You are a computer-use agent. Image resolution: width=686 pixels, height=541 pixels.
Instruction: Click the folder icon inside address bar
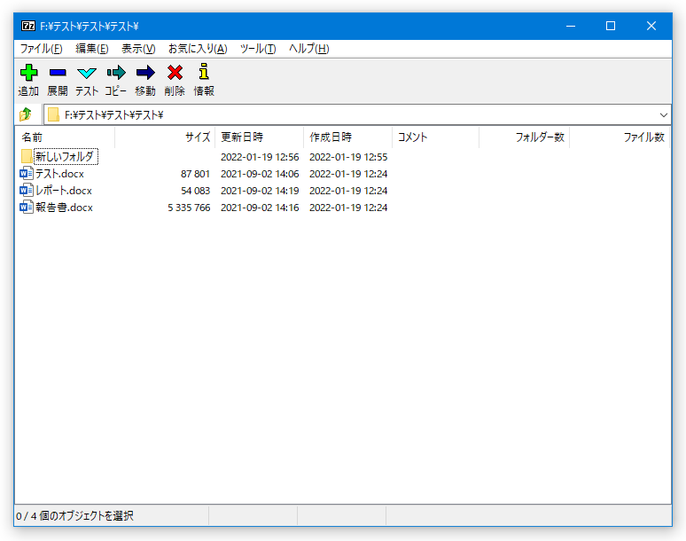click(53, 114)
